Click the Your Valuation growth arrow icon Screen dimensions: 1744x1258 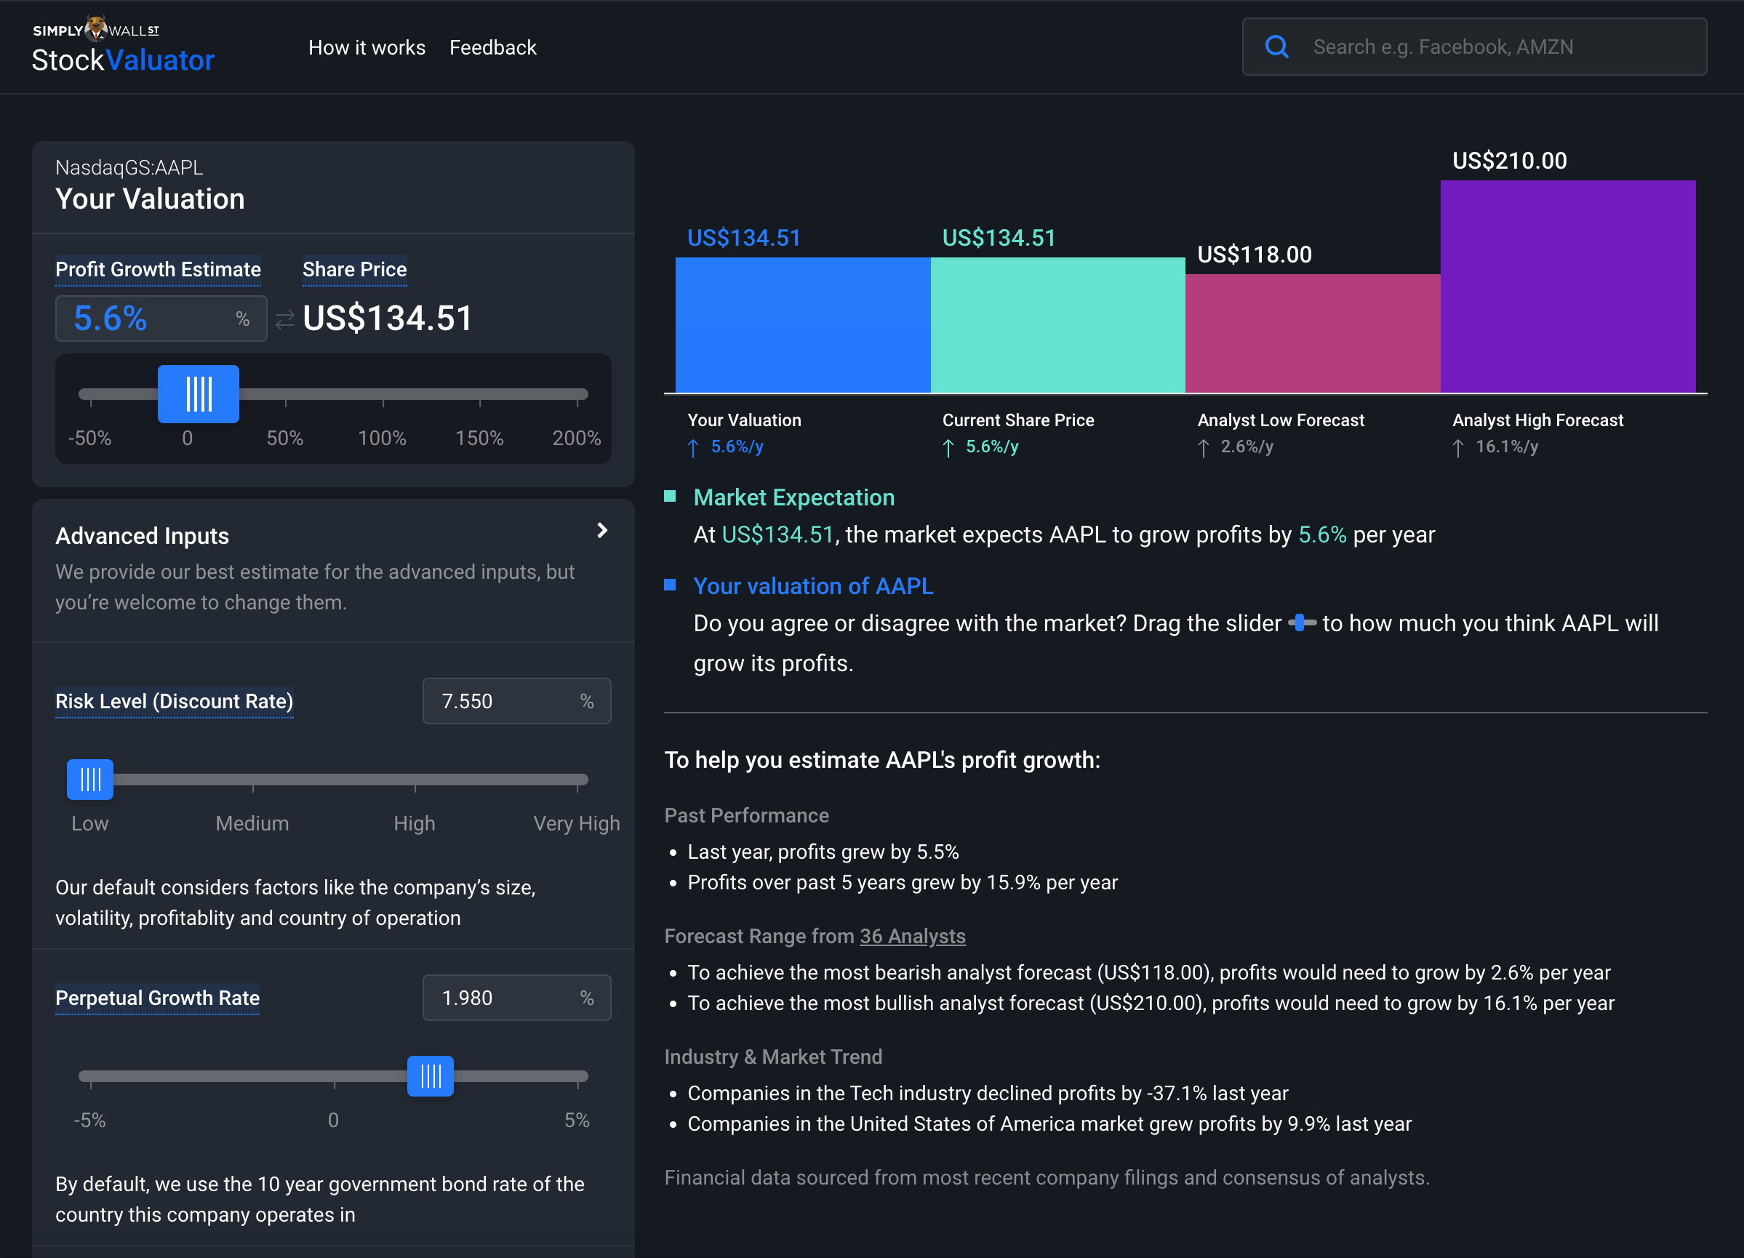(694, 447)
